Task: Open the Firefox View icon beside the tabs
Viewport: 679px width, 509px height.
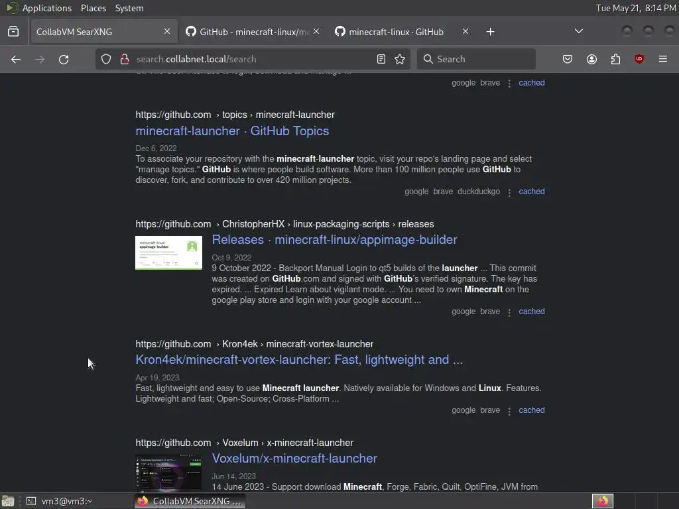Action: tap(13, 32)
